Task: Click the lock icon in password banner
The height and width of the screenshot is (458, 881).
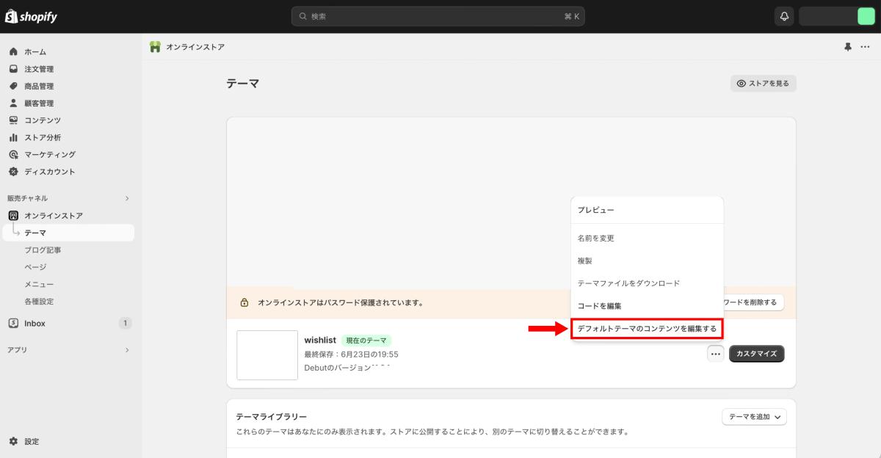Action: (x=244, y=302)
